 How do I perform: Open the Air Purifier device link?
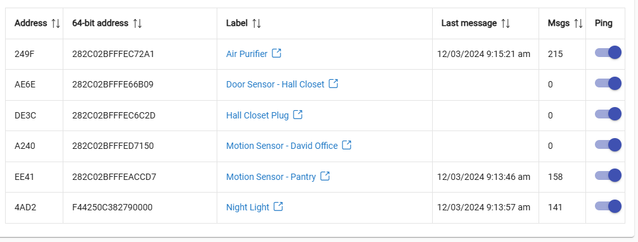(246, 54)
